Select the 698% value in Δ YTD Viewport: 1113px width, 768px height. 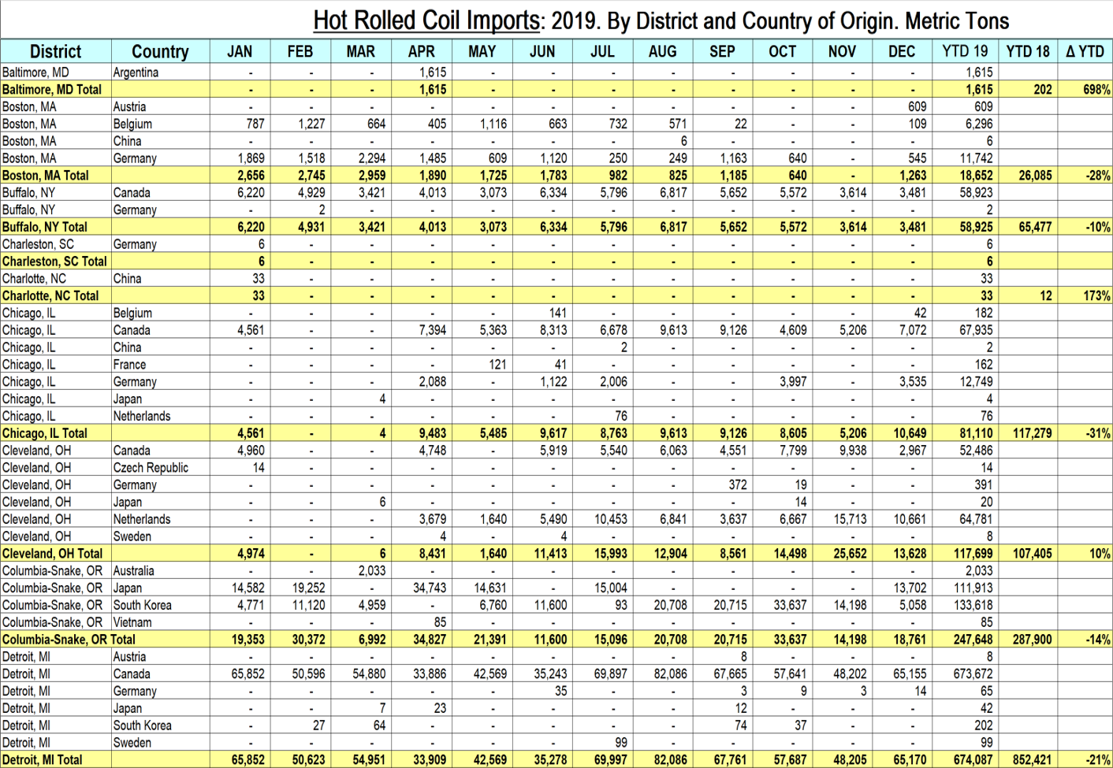pos(1096,90)
